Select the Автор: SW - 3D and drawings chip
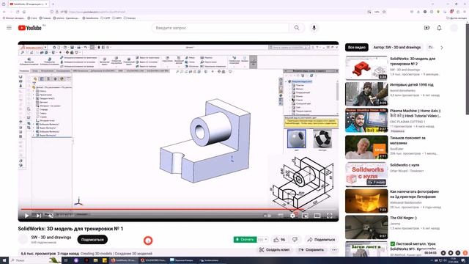 tap(397, 47)
